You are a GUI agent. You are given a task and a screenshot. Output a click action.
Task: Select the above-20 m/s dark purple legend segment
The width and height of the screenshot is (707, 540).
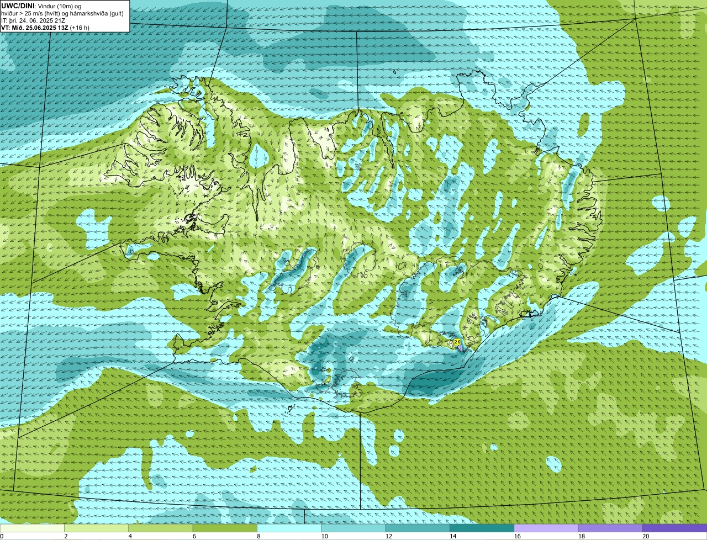[x=674, y=528]
